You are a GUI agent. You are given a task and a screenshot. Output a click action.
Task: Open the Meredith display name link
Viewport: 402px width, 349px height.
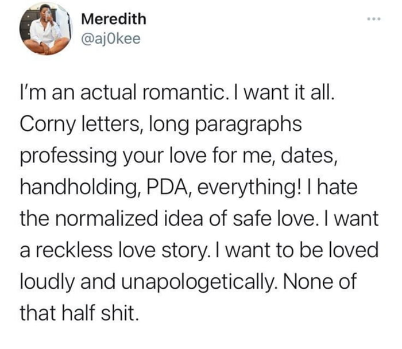(113, 19)
